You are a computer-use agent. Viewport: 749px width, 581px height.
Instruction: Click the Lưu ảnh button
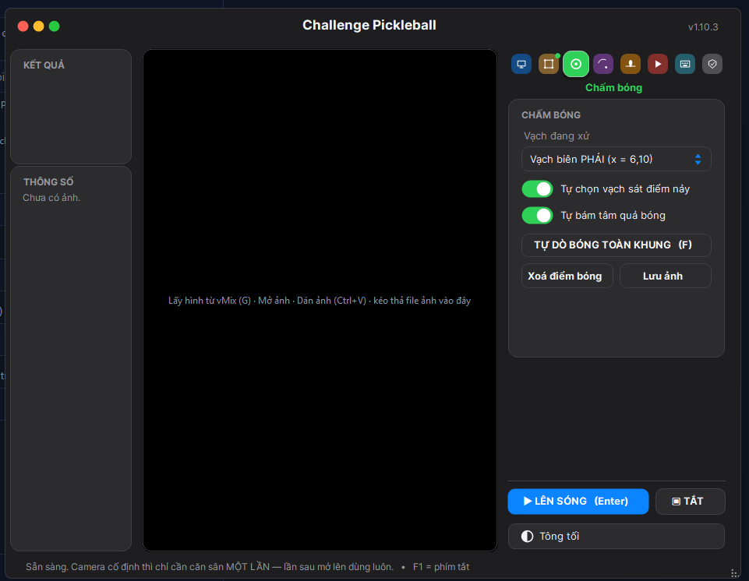(x=666, y=276)
